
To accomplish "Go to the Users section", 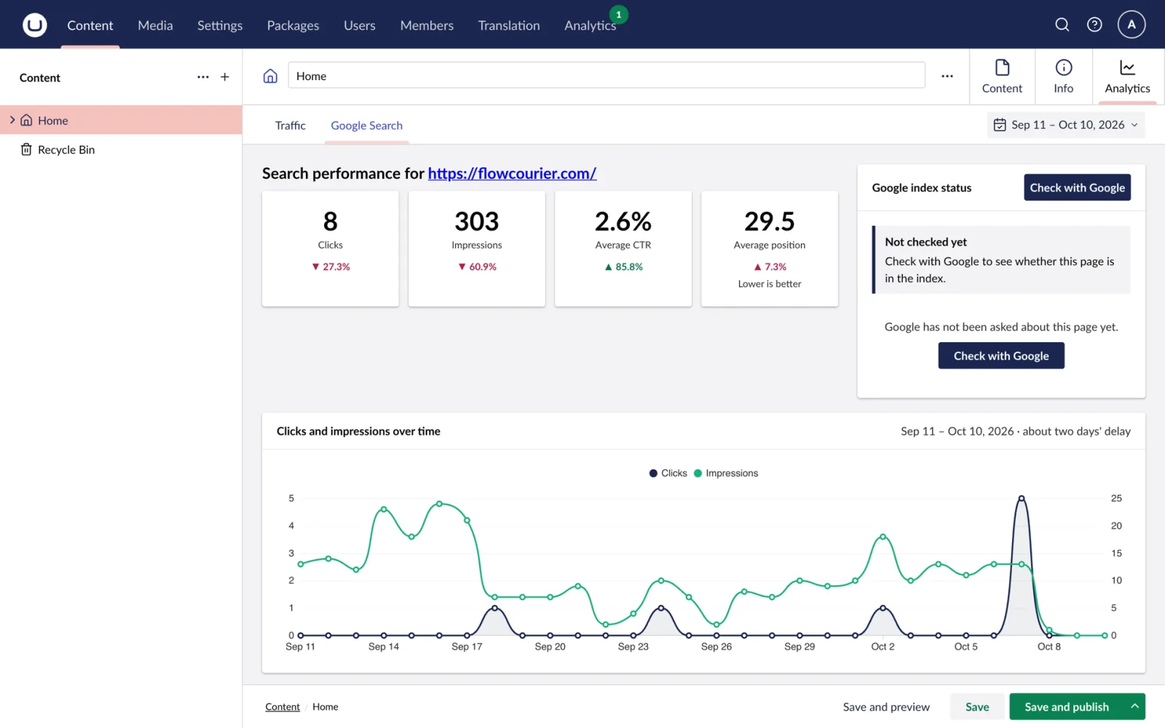I will point(360,25).
